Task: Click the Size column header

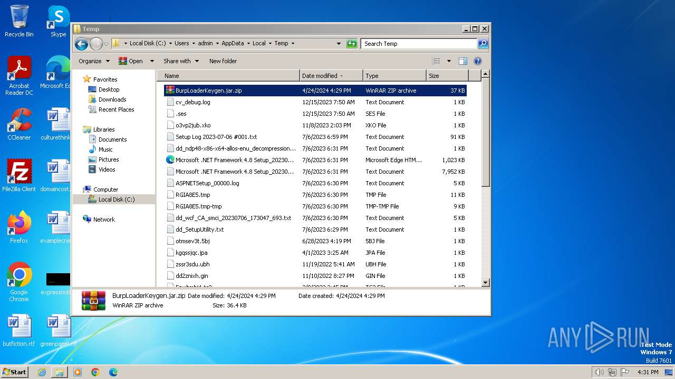Action: coord(447,76)
